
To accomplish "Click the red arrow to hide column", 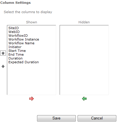I will coord(32,99).
